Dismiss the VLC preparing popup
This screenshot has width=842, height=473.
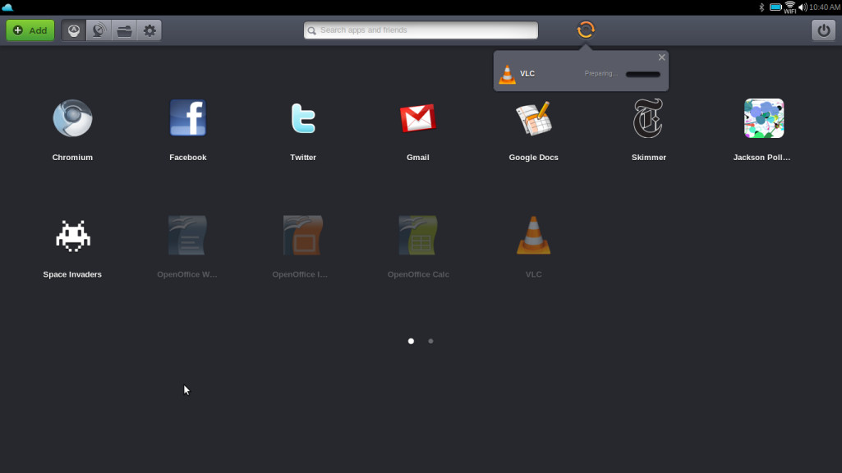pyautogui.click(x=661, y=57)
